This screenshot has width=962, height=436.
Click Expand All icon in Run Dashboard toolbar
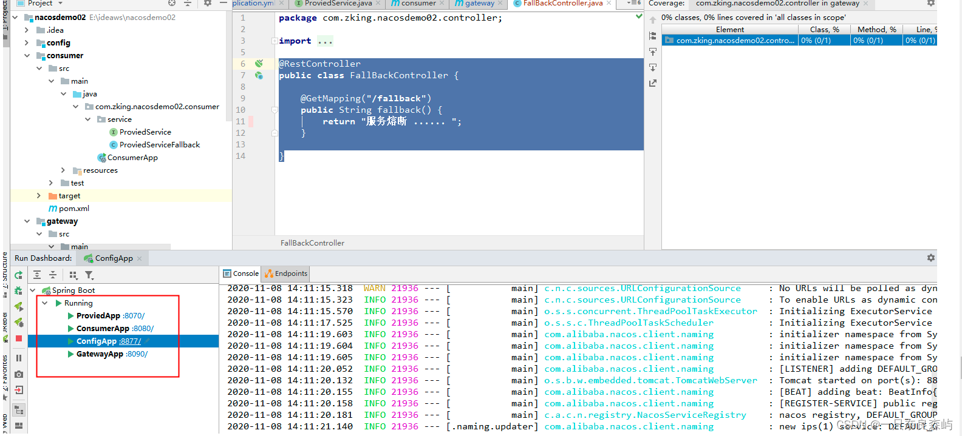[x=37, y=275]
